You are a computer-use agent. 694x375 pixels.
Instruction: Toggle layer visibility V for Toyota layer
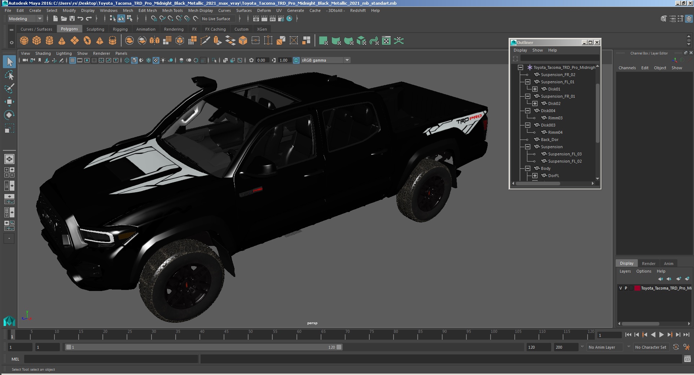(x=620, y=288)
